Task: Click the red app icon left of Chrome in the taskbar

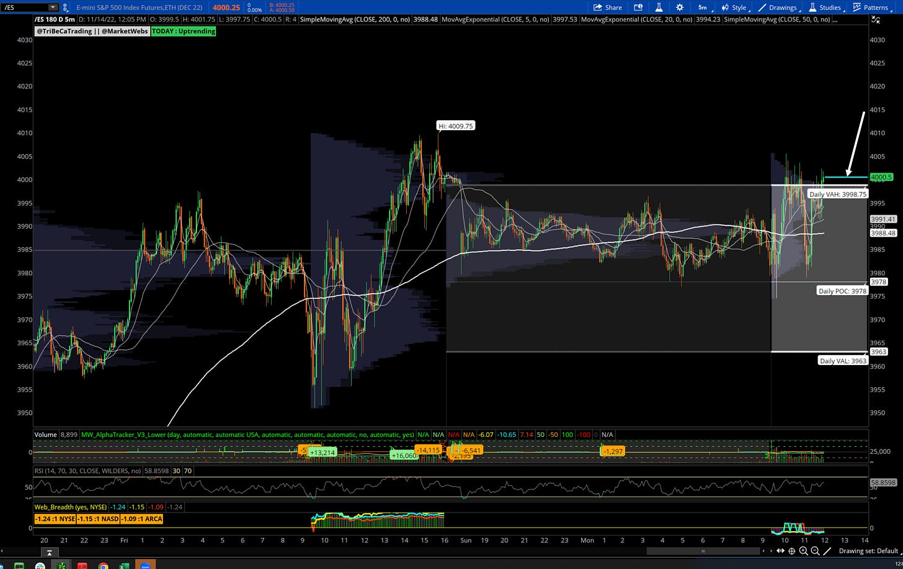Action: pyautogui.click(x=82, y=565)
